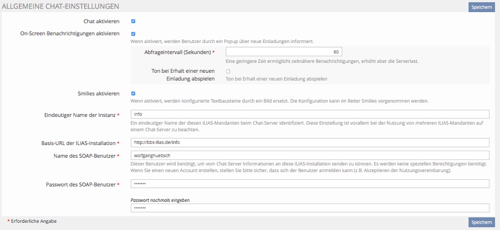Uncheck the 'Smilies aktivieren' checkbox
Image resolution: width=500 pixels, height=230 pixels.
click(x=133, y=94)
